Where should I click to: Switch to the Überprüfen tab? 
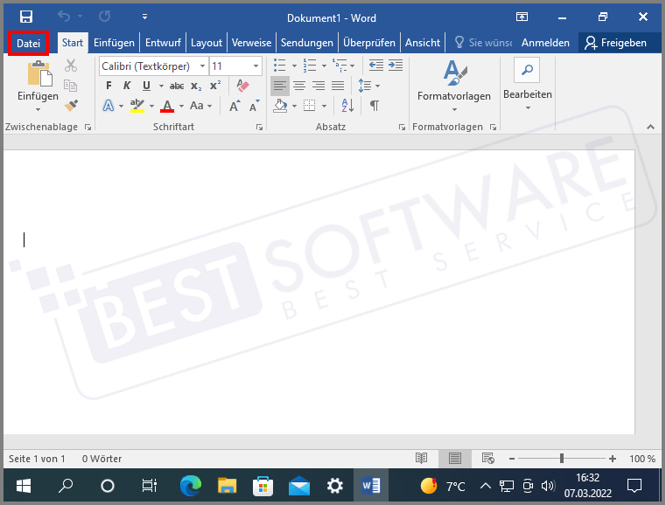pyautogui.click(x=369, y=43)
